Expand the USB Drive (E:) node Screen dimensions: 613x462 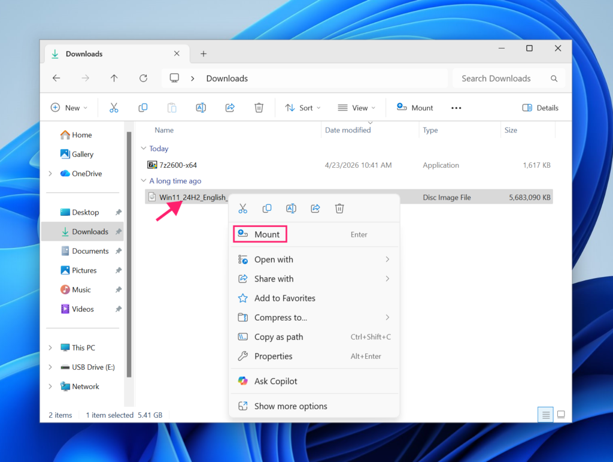(x=50, y=367)
